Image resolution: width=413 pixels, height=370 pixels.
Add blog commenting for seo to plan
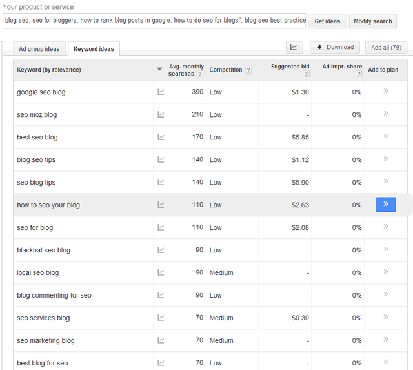point(386,294)
